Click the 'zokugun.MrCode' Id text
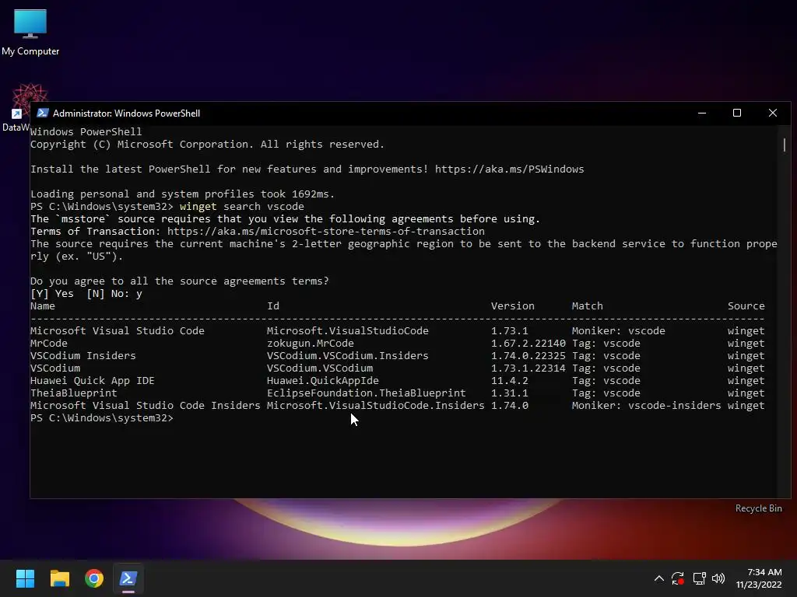Image resolution: width=797 pixels, height=597 pixels. coord(311,343)
